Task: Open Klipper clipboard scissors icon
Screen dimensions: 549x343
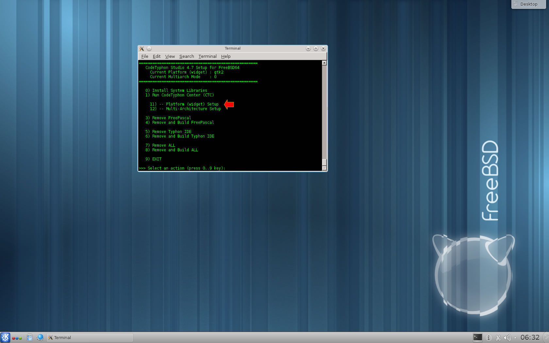Action: [x=498, y=338]
